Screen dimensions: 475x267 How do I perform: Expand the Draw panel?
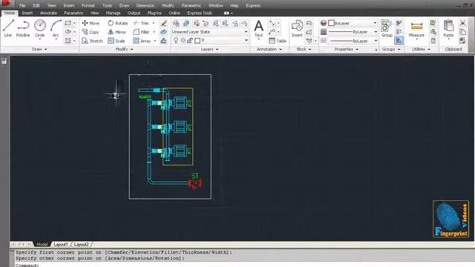pos(39,49)
